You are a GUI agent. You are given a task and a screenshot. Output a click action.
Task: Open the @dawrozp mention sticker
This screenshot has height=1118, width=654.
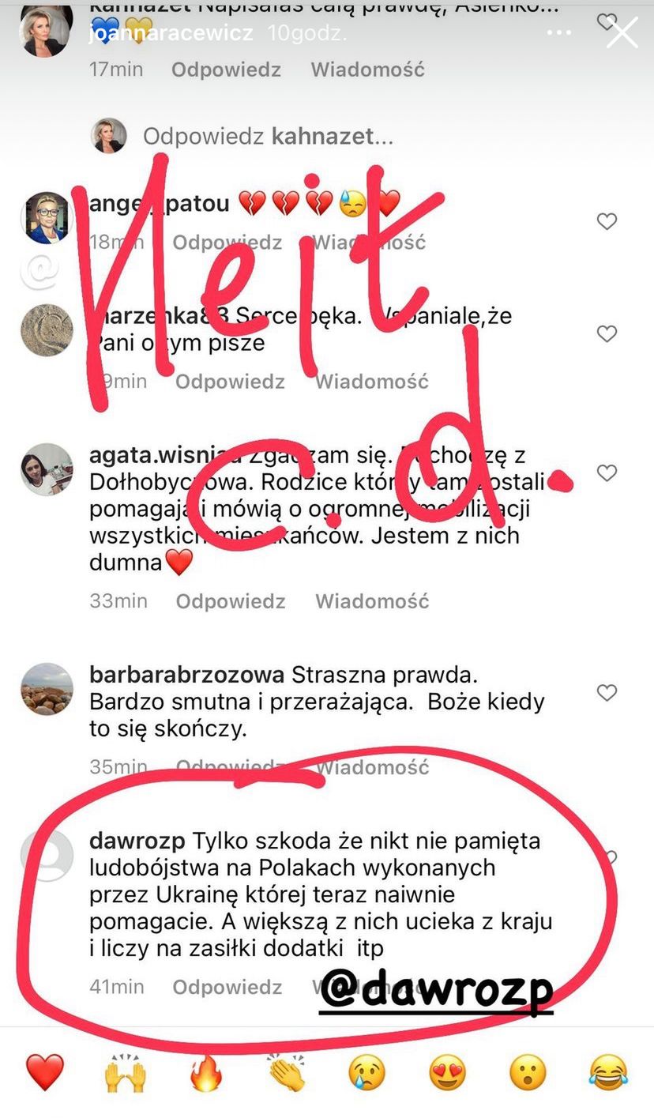pyautogui.click(x=436, y=985)
